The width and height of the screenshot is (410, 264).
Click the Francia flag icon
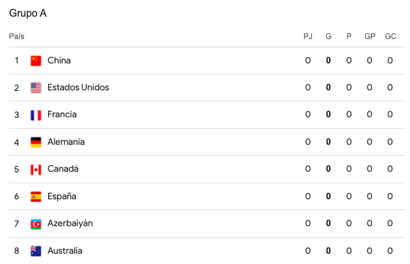(x=36, y=115)
